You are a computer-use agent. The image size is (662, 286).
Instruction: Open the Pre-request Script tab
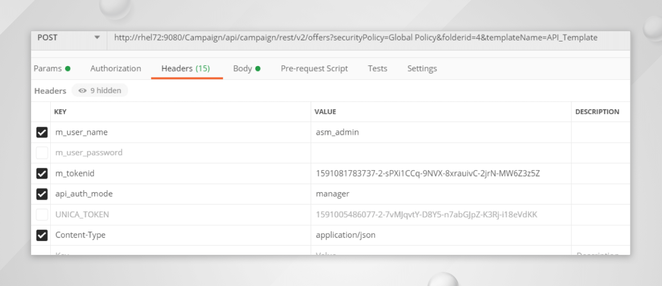tap(314, 68)
